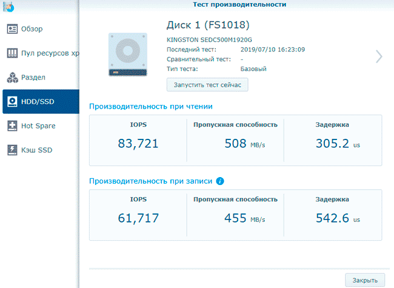
Task: Click the Тест производительности window title
Action: click(x=239, y=4)
